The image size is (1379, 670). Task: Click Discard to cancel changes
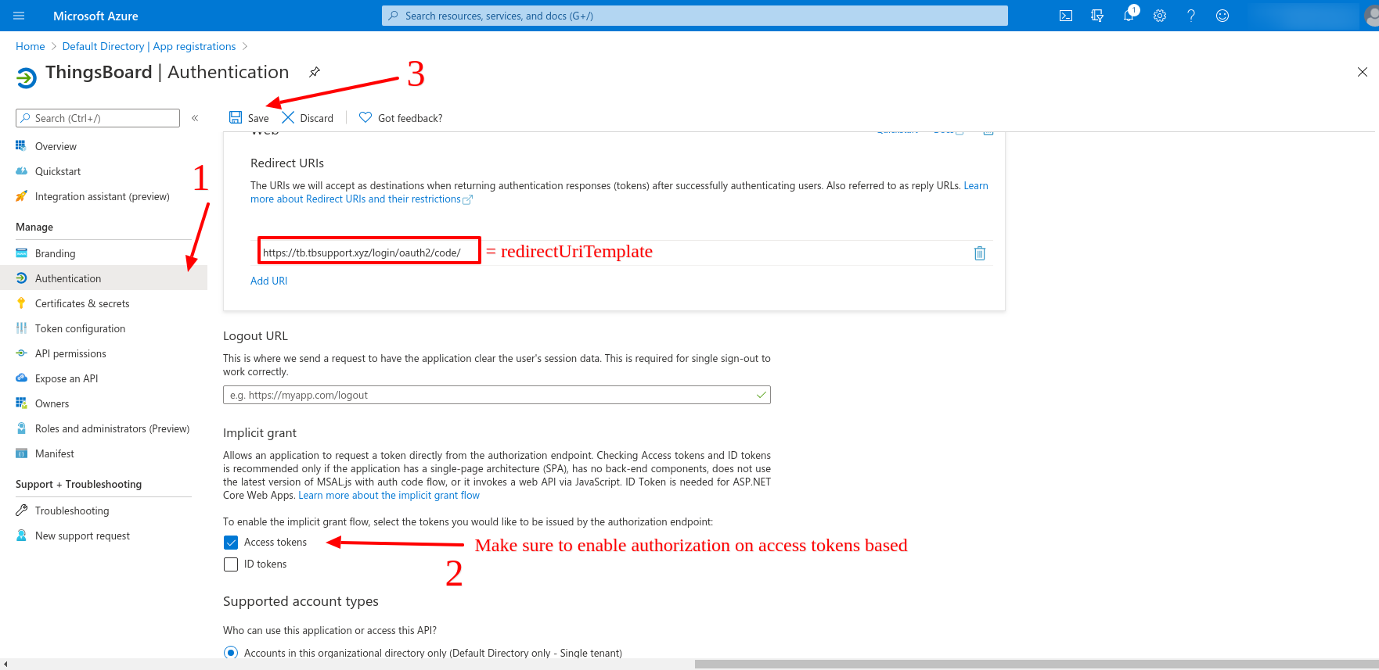[308, 118]
